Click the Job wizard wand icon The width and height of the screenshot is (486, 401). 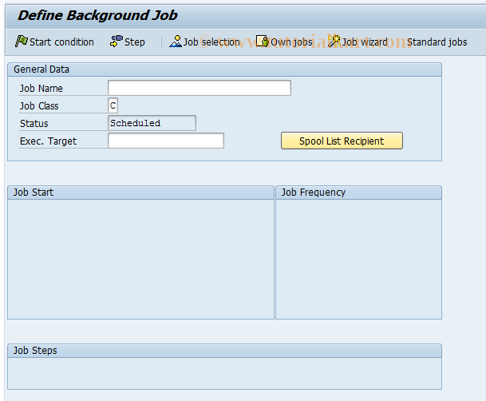pyautogui.click(x=334, y=42)
